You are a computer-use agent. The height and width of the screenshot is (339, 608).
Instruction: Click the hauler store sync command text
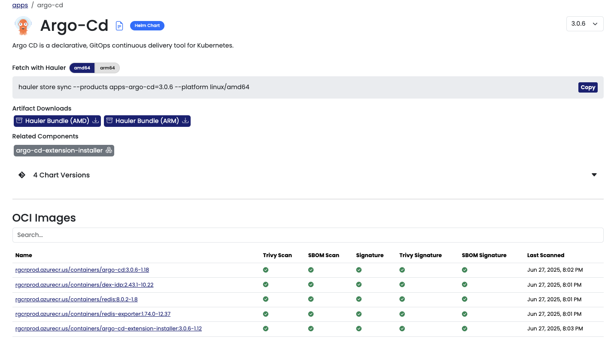point(134,87)
